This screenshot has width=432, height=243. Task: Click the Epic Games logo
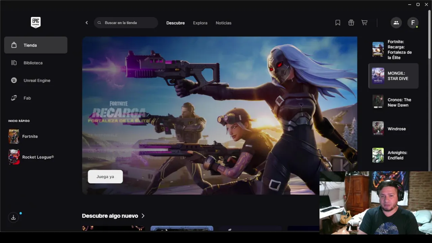[36, 22]
